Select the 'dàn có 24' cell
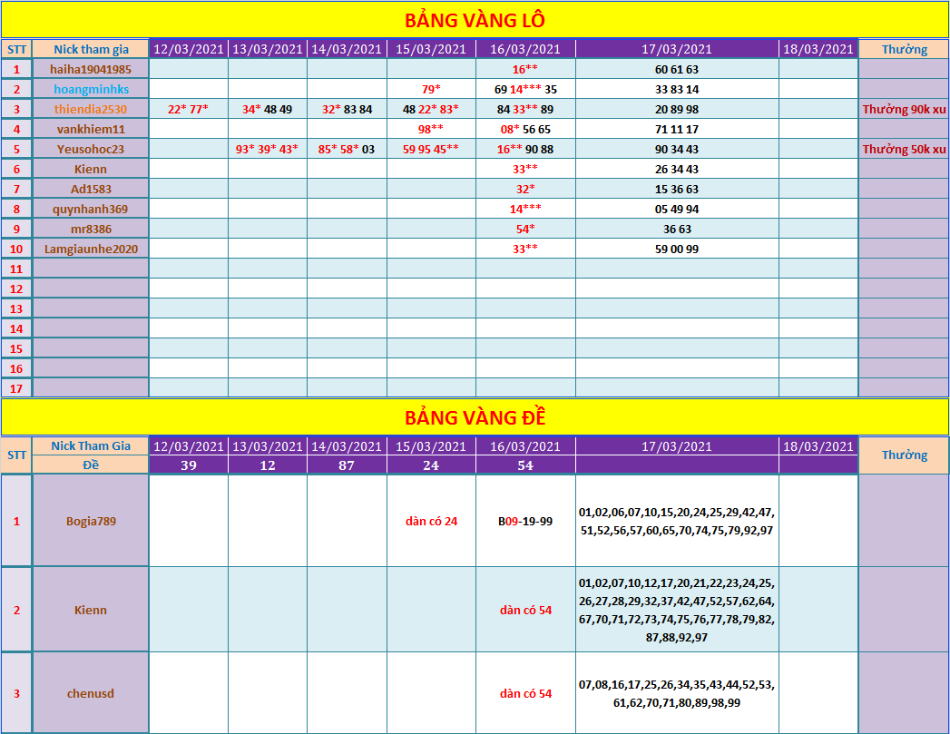Viewport: 950px width, 734px height. pos(431,522)
